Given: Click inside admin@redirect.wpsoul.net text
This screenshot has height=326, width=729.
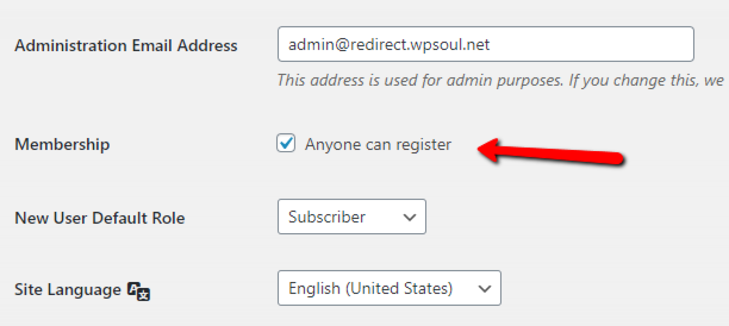Looking at the screenshot, I should pos(389,45).
